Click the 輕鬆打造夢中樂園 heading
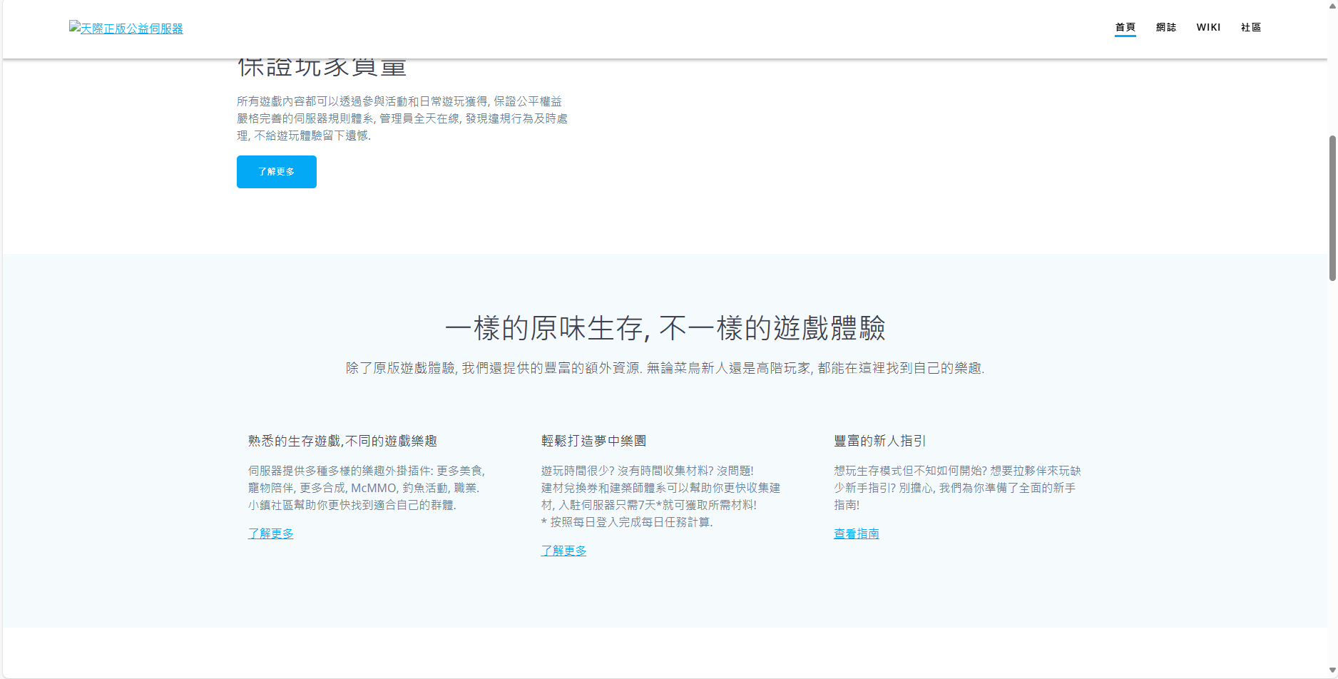Viewport: 1338px width, 679px height. 593,441
